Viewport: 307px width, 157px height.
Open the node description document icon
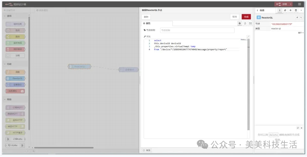(245, 24)
